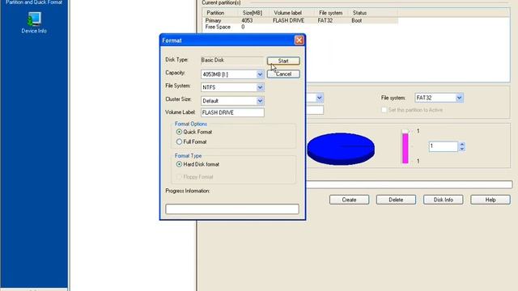Image resolution: width=518 pixels, height=291 pixels.
Task: Click the Partition column header
Action: [x=220, y=13]
